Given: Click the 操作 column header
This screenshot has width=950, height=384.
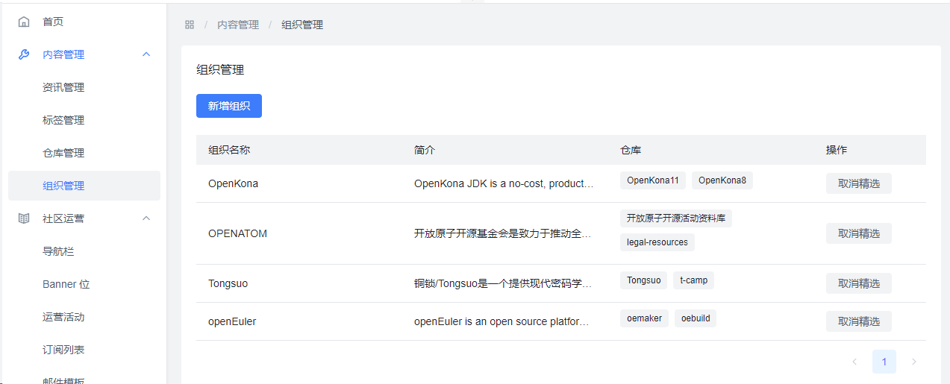Looking at the screenshot, I should (x=837, y=150).
